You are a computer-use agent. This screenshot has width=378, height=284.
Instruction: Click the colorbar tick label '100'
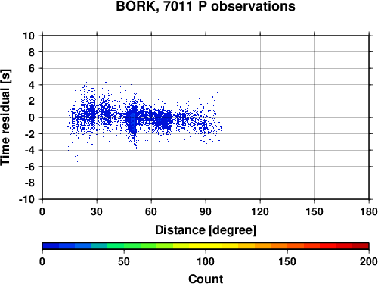[x=206, y=261]
